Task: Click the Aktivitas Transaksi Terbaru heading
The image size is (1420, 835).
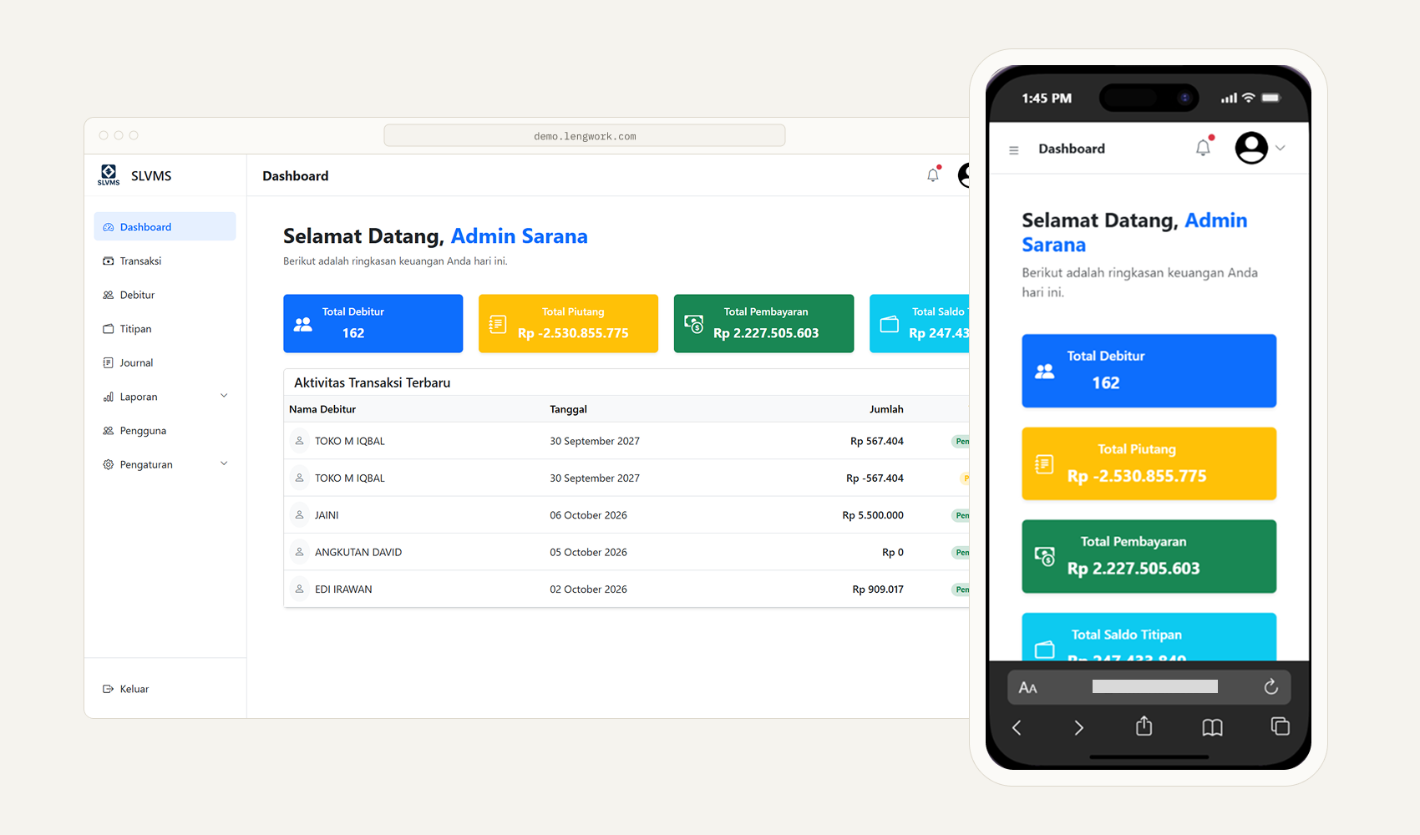Action: point(372,382)
